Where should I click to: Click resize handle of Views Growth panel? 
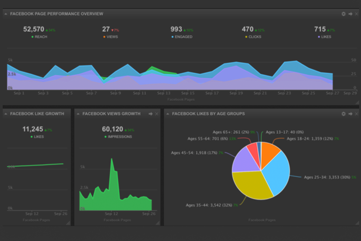(x=157, y=223)
